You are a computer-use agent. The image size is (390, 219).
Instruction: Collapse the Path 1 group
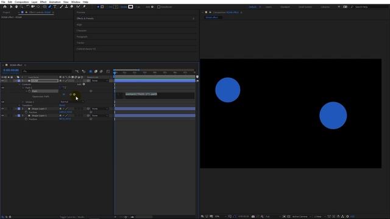(23, 88)
